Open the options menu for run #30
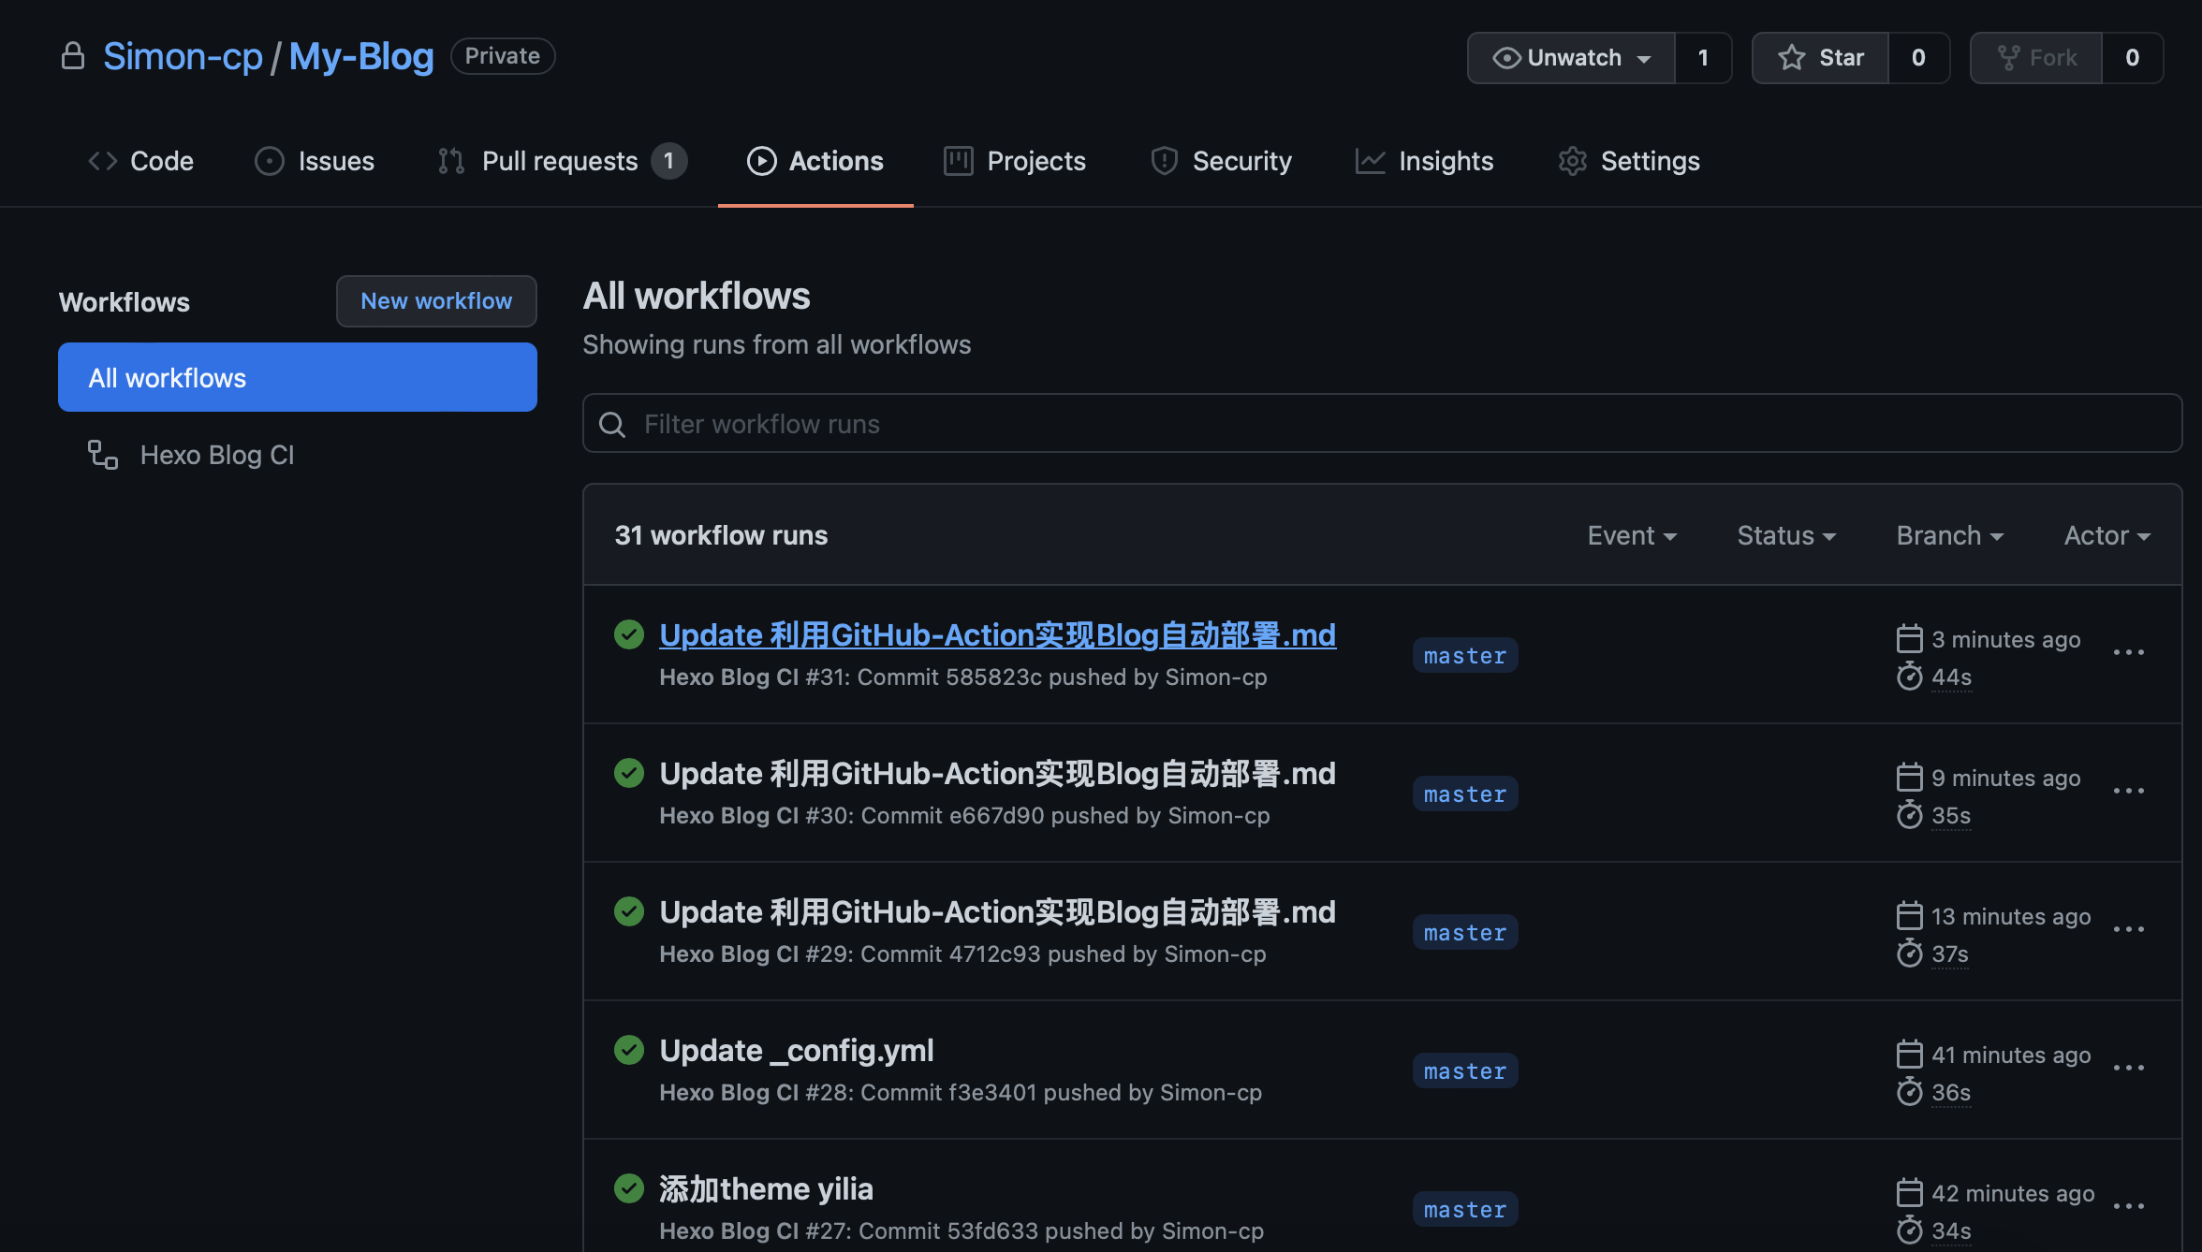 [x=2129, y=791]
